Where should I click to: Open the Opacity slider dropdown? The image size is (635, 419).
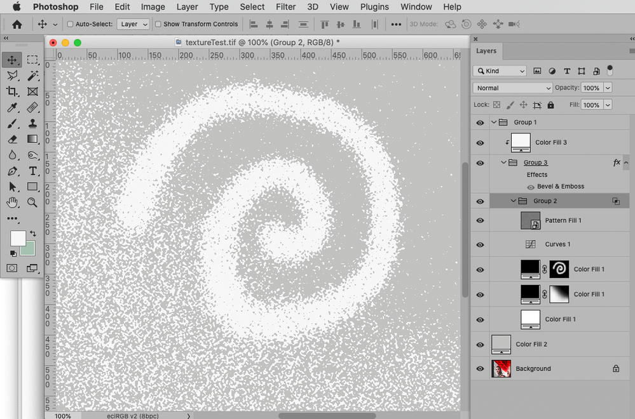pyautogui.click(x=608, y=88)
